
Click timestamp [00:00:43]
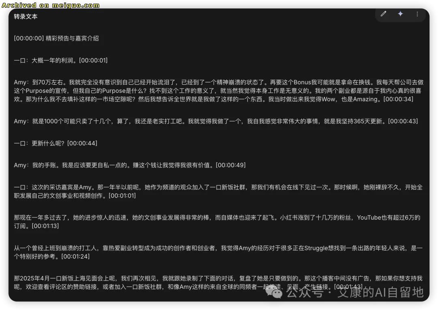point(403,121)
